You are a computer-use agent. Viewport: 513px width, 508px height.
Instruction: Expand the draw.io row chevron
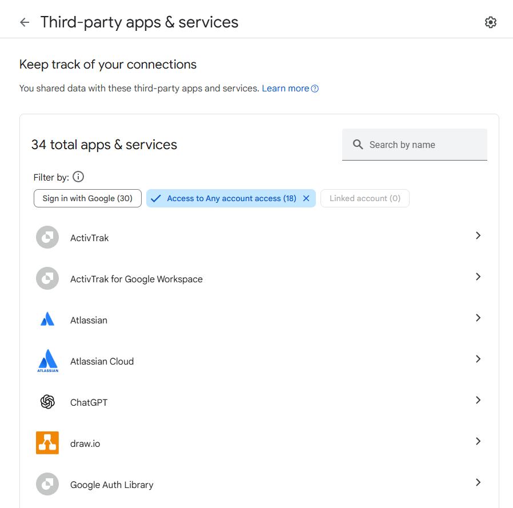(478, 441)
